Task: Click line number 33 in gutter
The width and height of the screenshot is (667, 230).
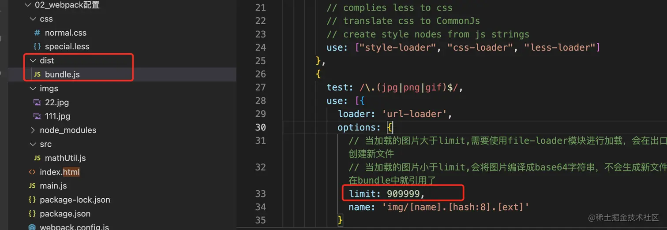Action: tap(260, 193)
